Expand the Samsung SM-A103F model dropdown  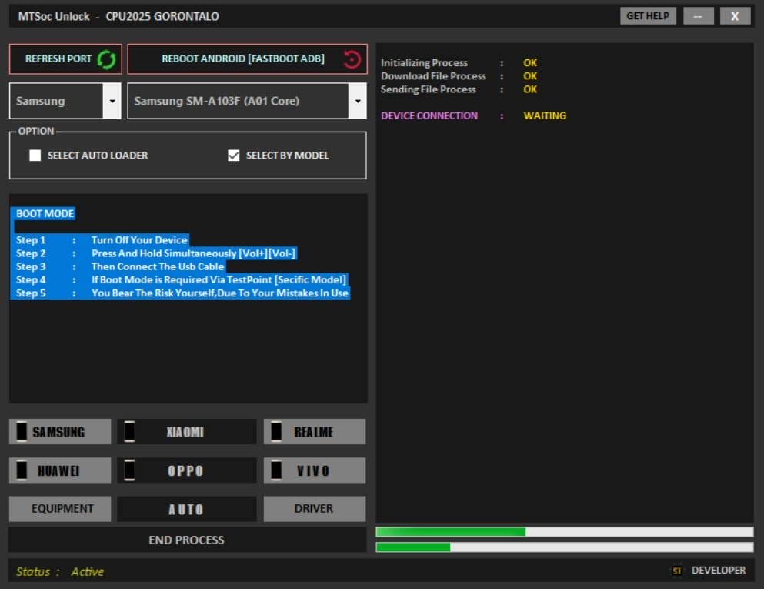pyautogui.click(x=358, y=100)
